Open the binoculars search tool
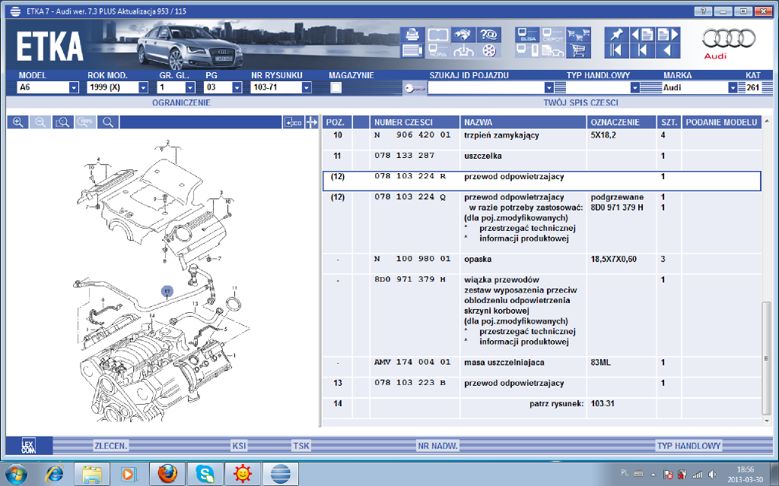The width and height of the screenshot is (779, 486). click(x=463, y=35)
